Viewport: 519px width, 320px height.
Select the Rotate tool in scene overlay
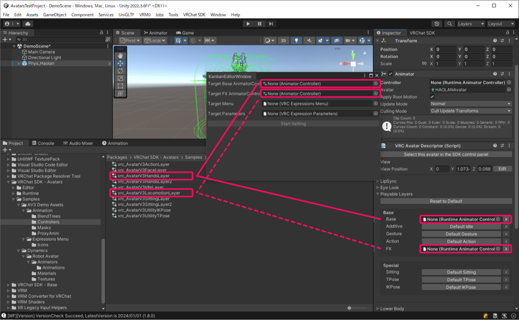[121, 70]
